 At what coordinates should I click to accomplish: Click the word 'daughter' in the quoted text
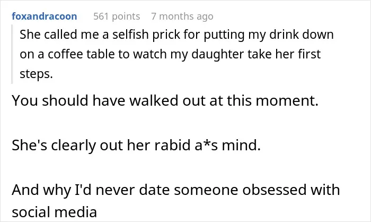point(217,55)
